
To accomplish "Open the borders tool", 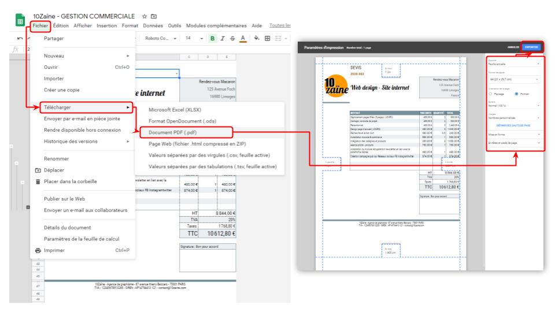I will [x=267, y=38].
